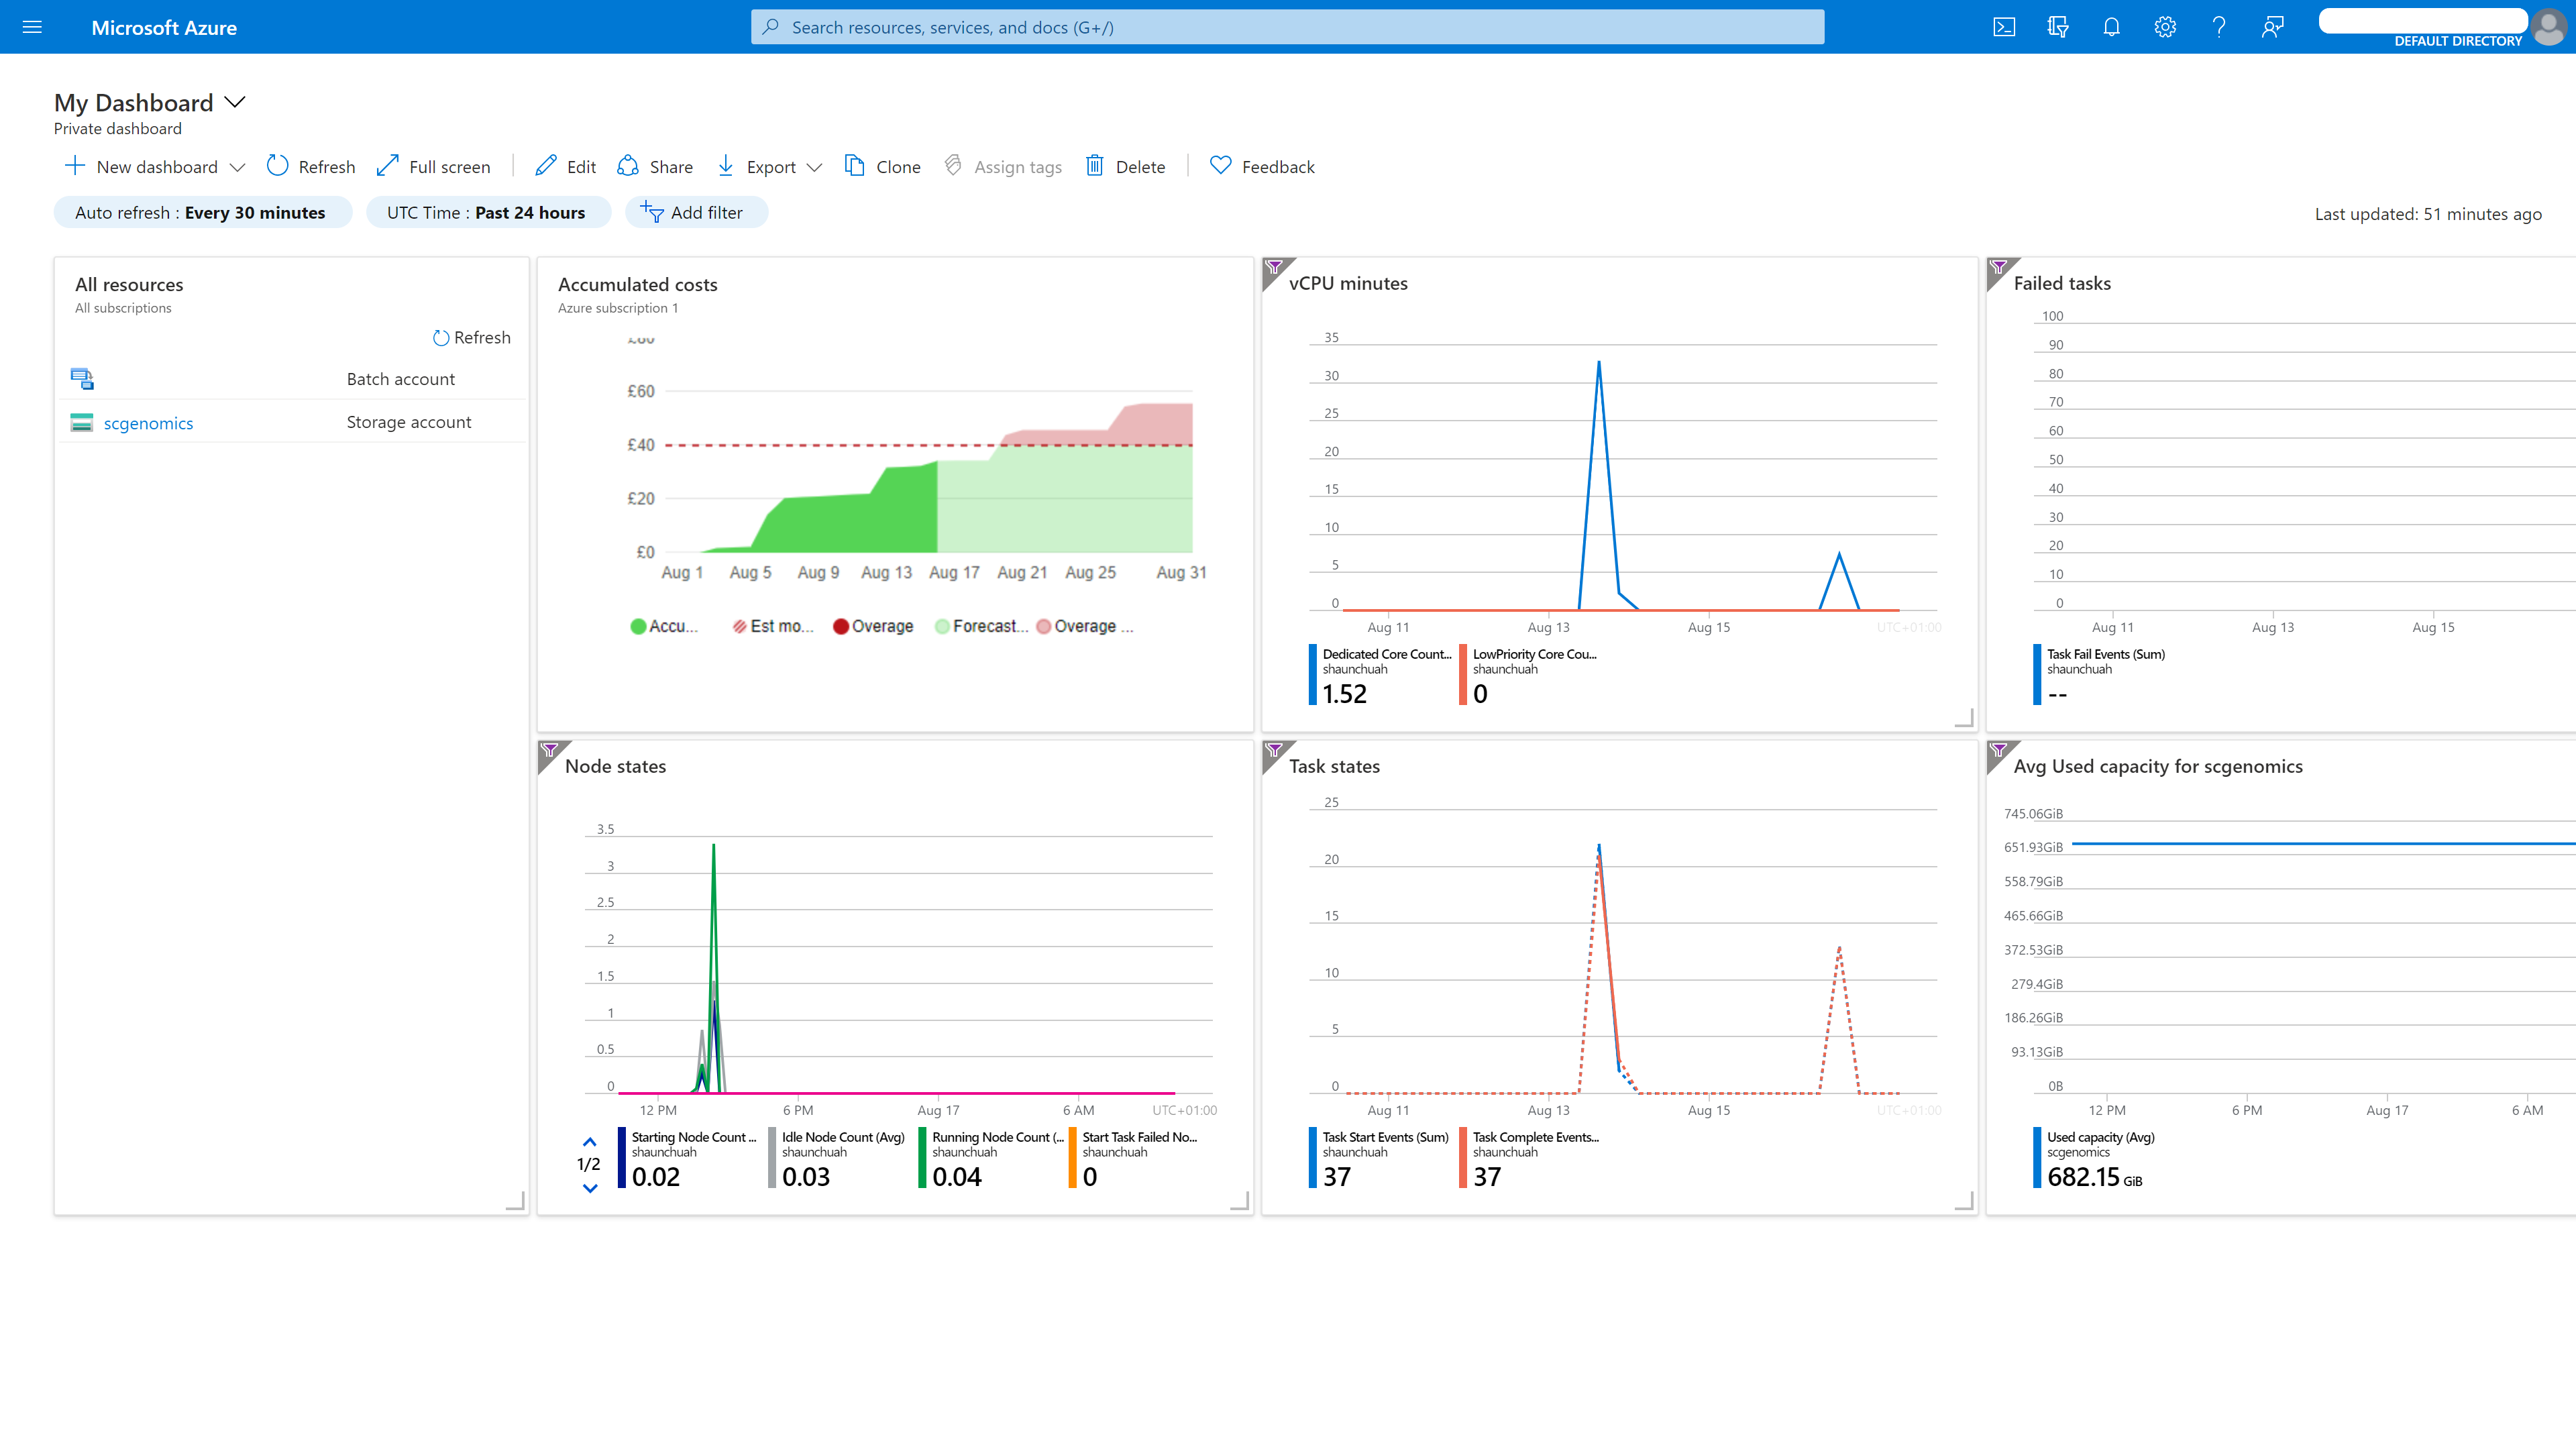Select Start Task Failed Node legend entry

1134,1158
